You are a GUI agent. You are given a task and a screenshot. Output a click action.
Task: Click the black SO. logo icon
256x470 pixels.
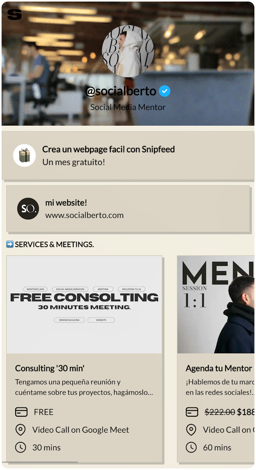point(28,209)
